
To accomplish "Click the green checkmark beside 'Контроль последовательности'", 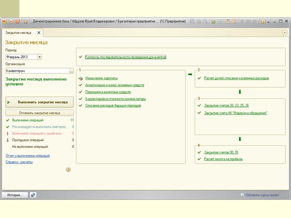I will (80, 57).
